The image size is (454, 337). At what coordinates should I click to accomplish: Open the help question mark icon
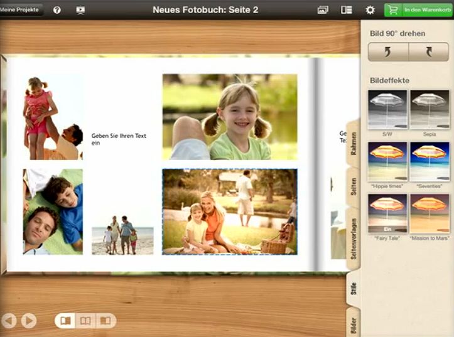(57, 10)
